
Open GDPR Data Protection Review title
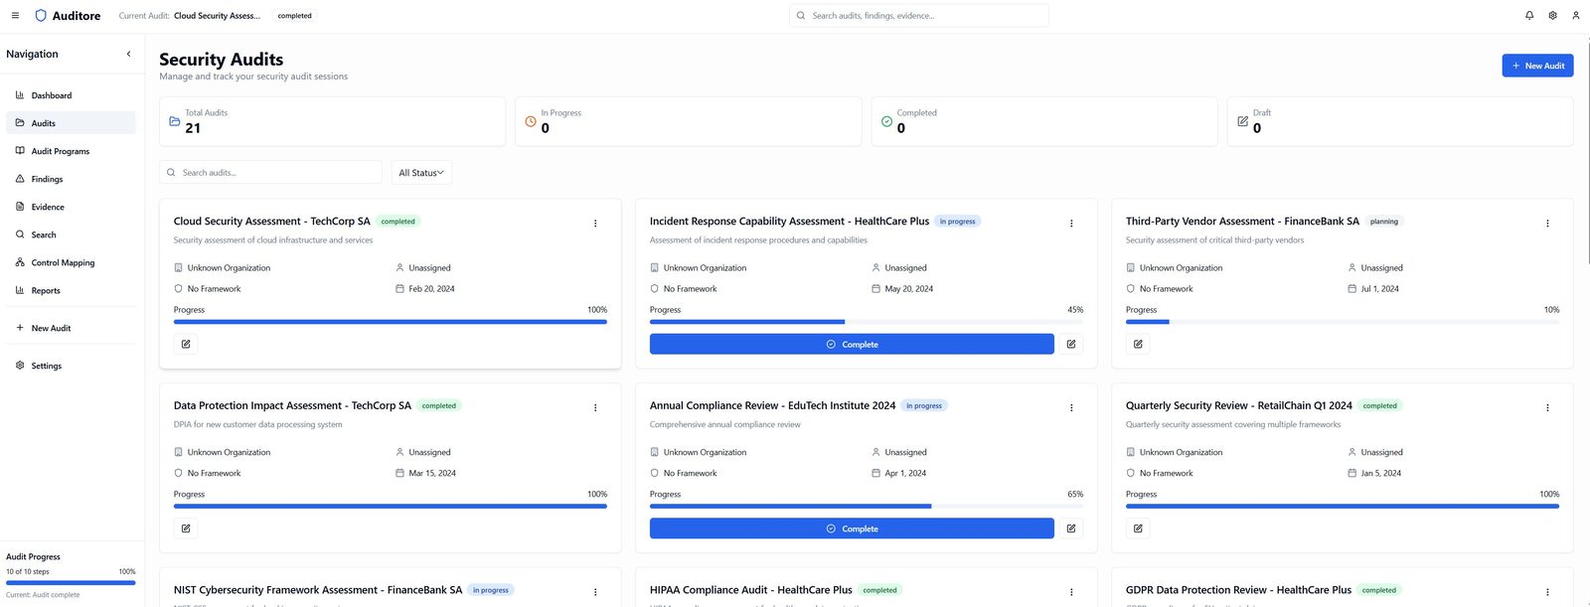pyautogui.click(x=1238, y=590)
